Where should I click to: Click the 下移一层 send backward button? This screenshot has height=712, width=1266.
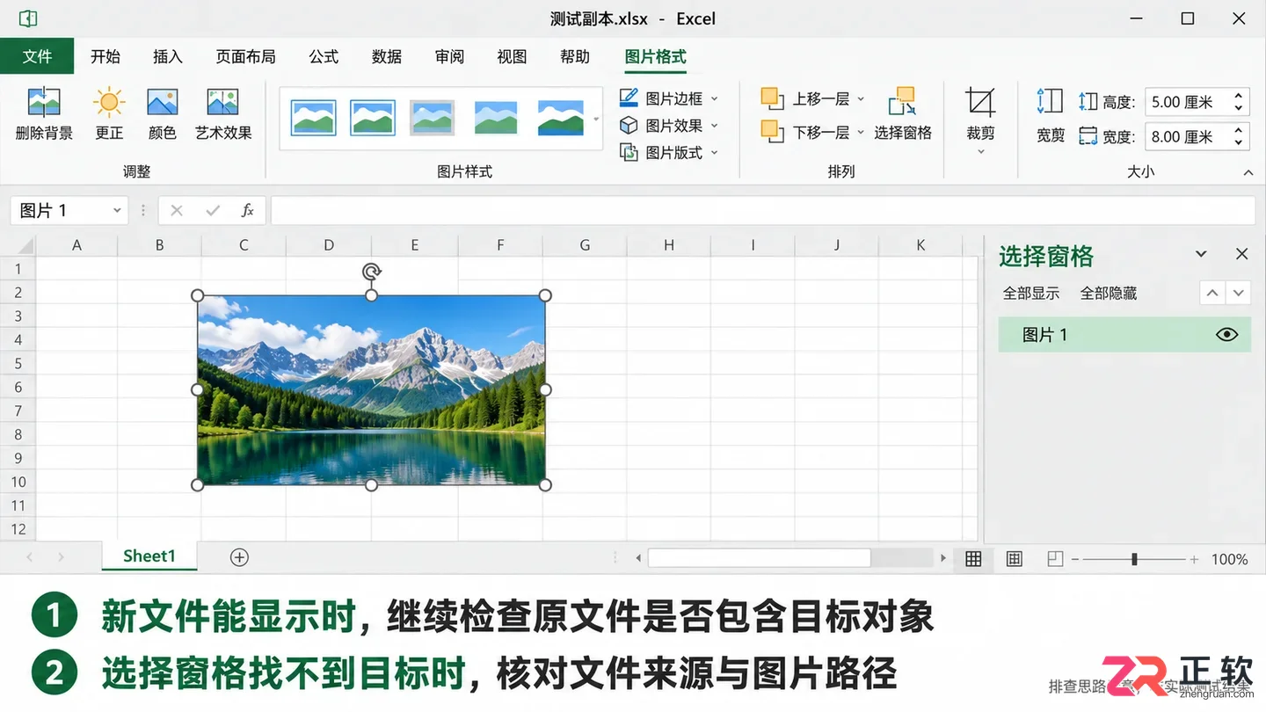tap(812, 132)
